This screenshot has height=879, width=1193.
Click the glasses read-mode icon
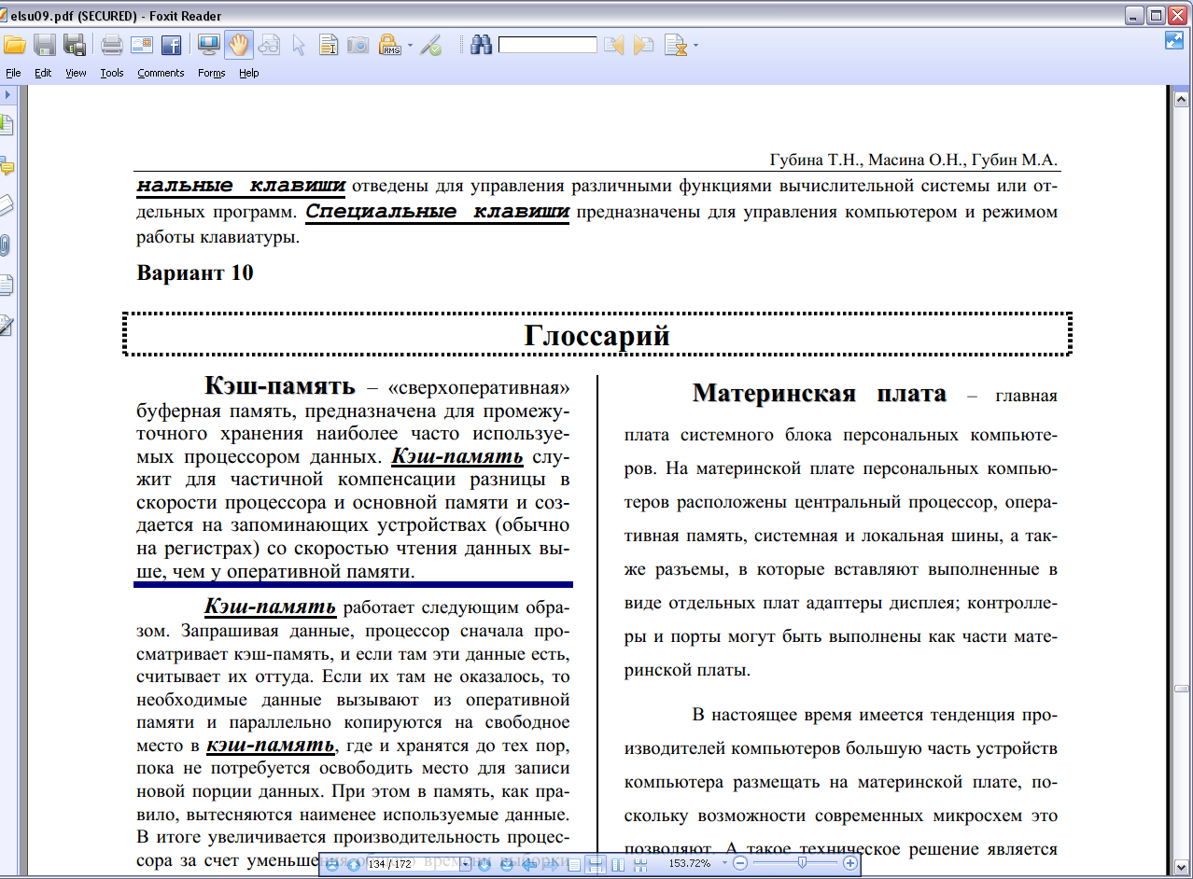[269, 44]
